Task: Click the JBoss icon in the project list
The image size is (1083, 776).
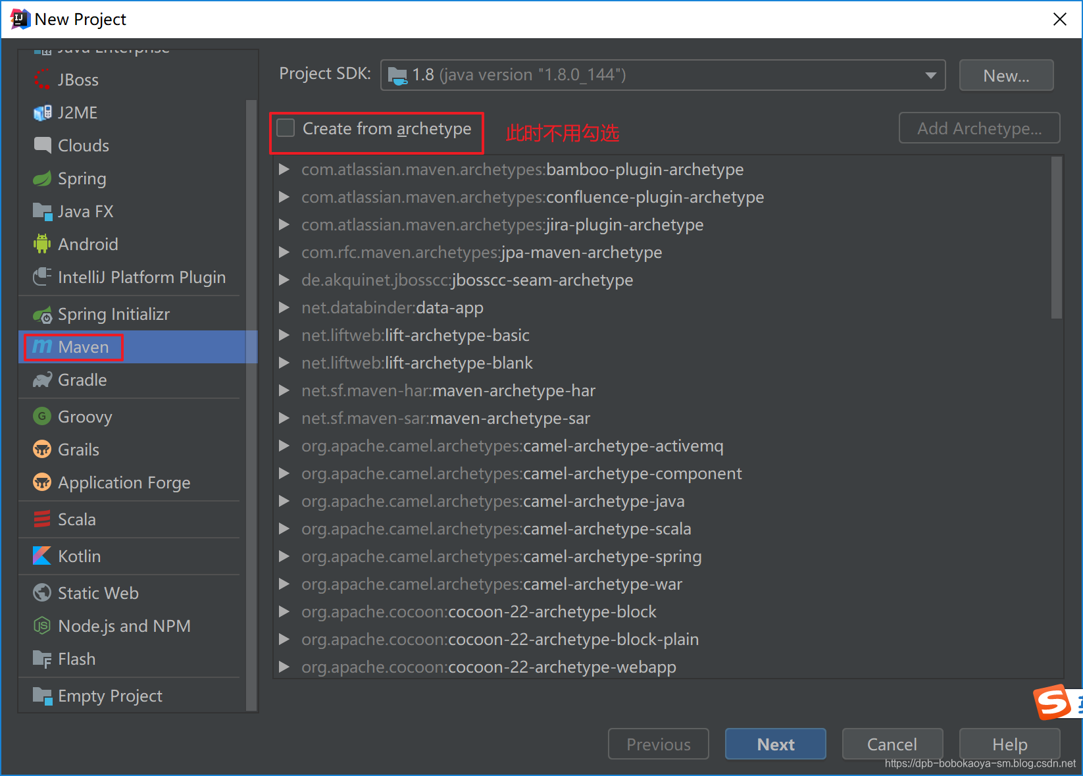Action: pos(42,80)
